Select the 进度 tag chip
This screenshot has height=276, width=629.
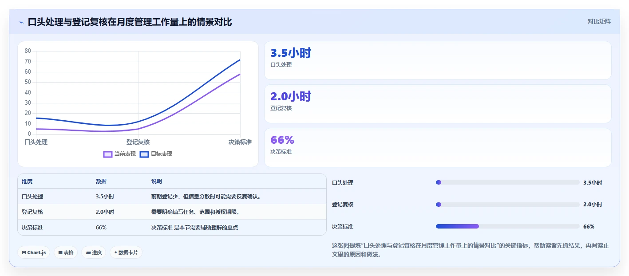(94, 252)
